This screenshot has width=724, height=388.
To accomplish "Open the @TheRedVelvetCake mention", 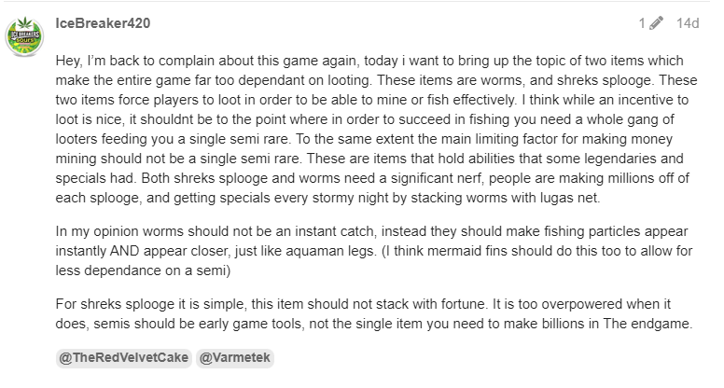I will (124, 357).
